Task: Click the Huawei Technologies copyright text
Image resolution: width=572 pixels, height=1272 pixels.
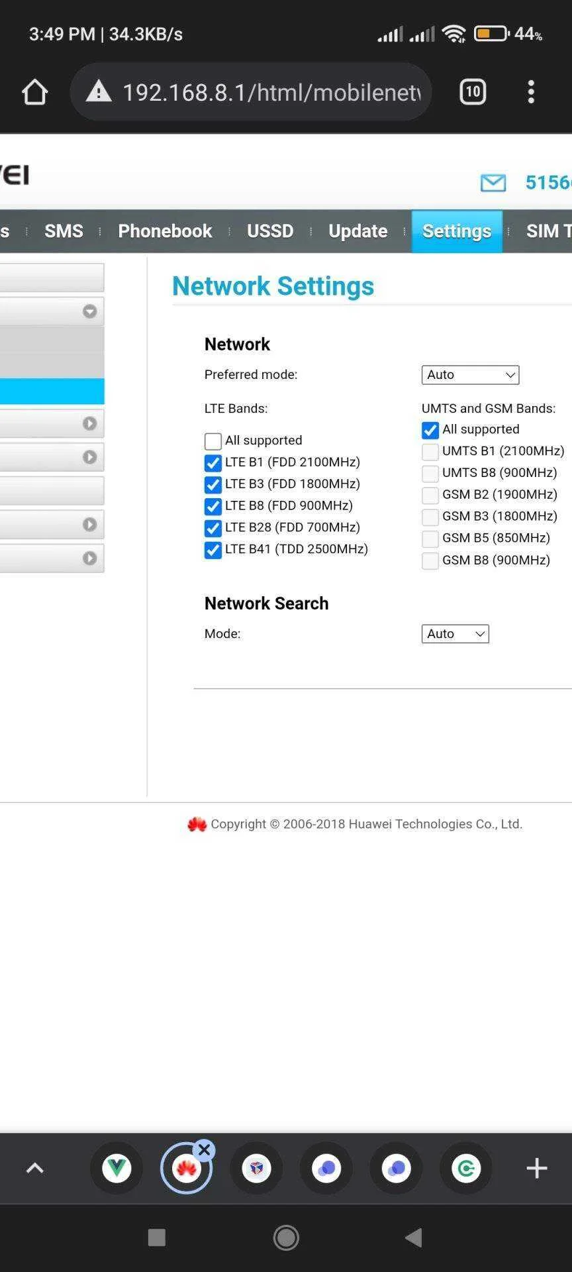Action: pos(367,824)
